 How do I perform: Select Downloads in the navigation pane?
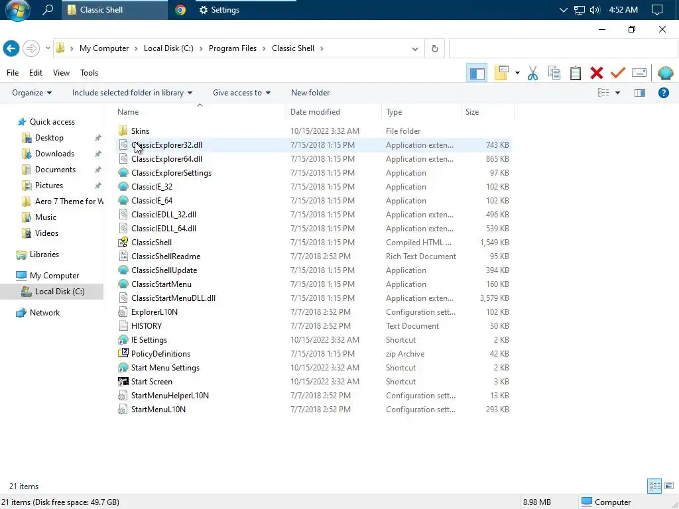54,154
